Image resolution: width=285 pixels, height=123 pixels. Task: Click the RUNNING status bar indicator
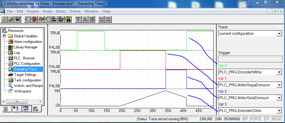pyautogui.click(x=232, y=119)
